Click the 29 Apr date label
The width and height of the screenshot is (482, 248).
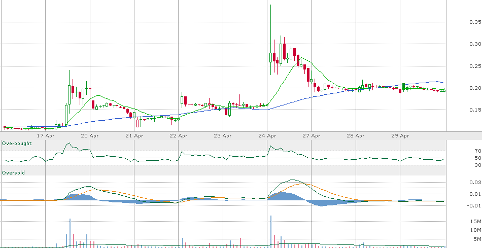400,135
